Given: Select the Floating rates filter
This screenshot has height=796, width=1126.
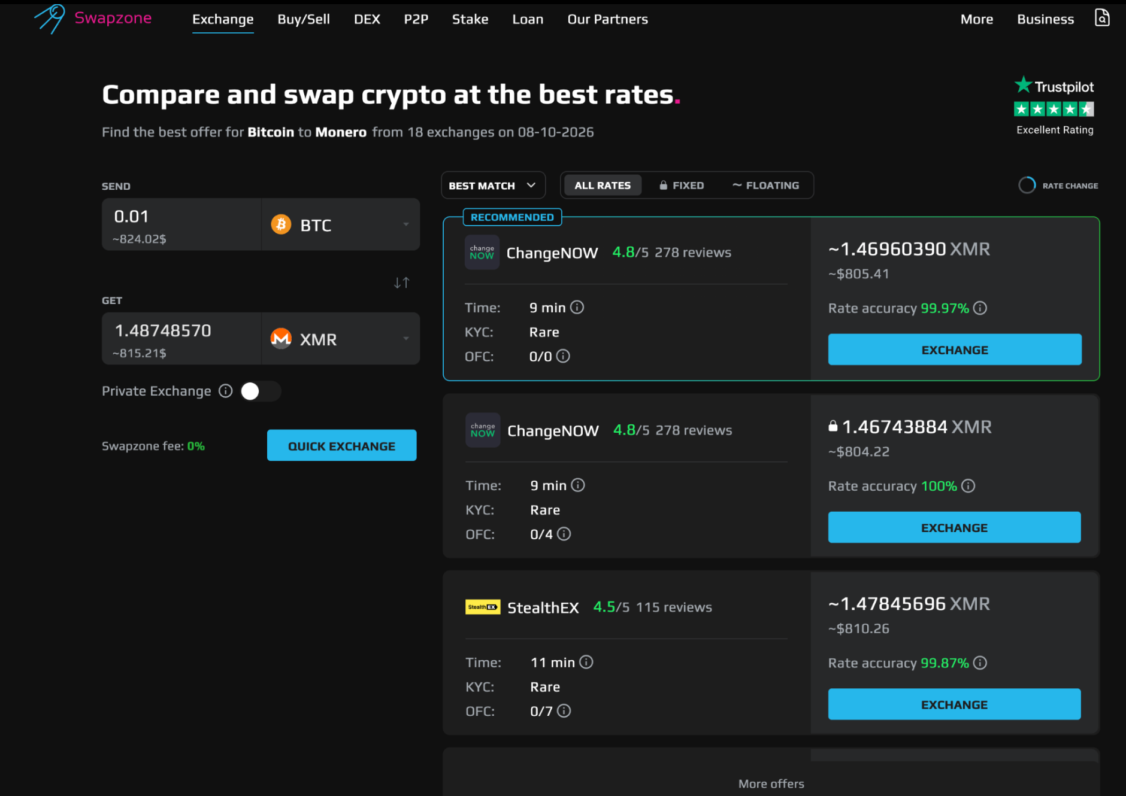Looking at the screenshot, I should (x=765, y=186).
